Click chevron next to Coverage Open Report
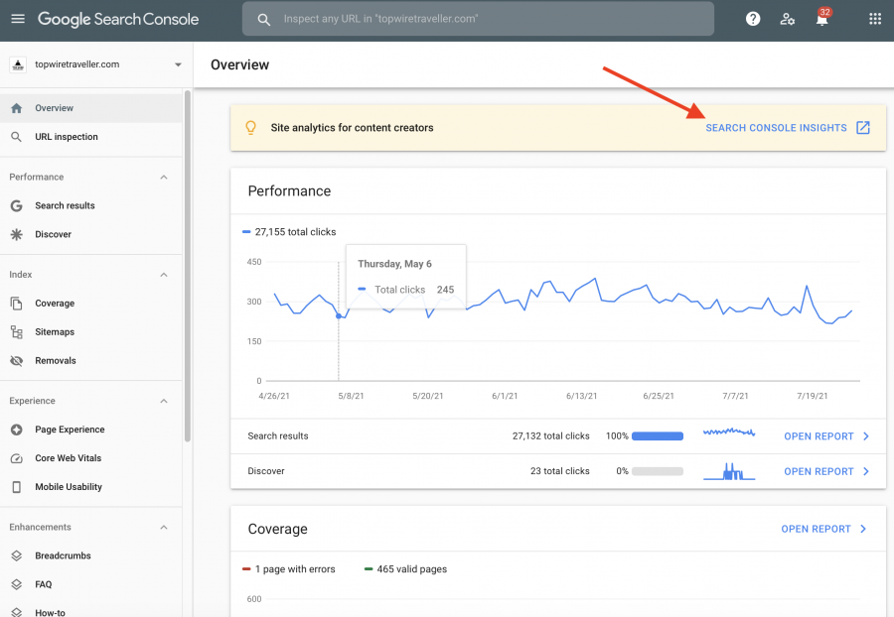This screenshot has width=894, height=617. coord(863,530)
